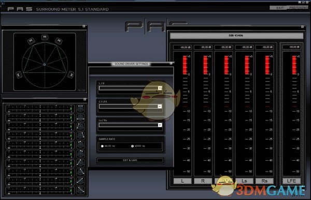Click the center speaker icon in surround scope
The width and height of the screenshot is (311, 200).
tap(45, 37)
